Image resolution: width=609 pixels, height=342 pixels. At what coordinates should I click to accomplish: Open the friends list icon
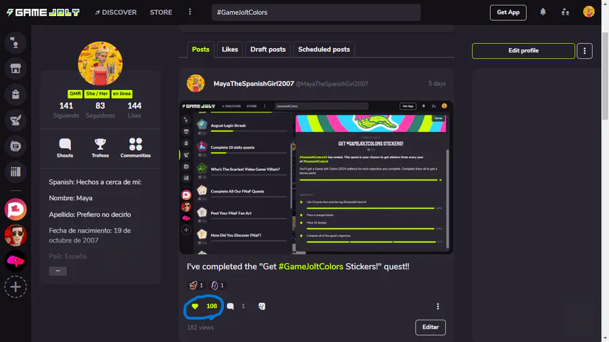click(566, 12)
